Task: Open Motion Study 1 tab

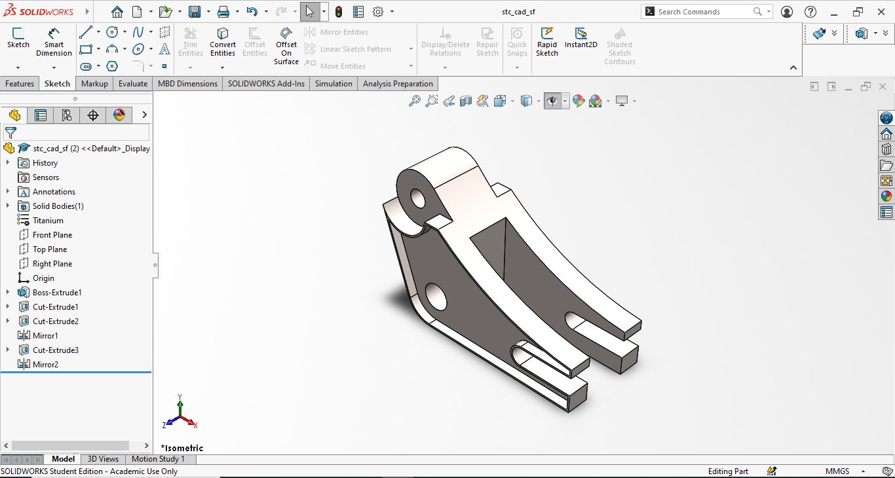Action: coord(158,459)
